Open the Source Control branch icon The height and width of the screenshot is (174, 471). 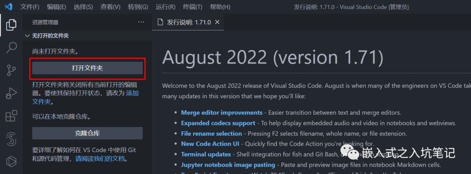[x=11, y=70]
